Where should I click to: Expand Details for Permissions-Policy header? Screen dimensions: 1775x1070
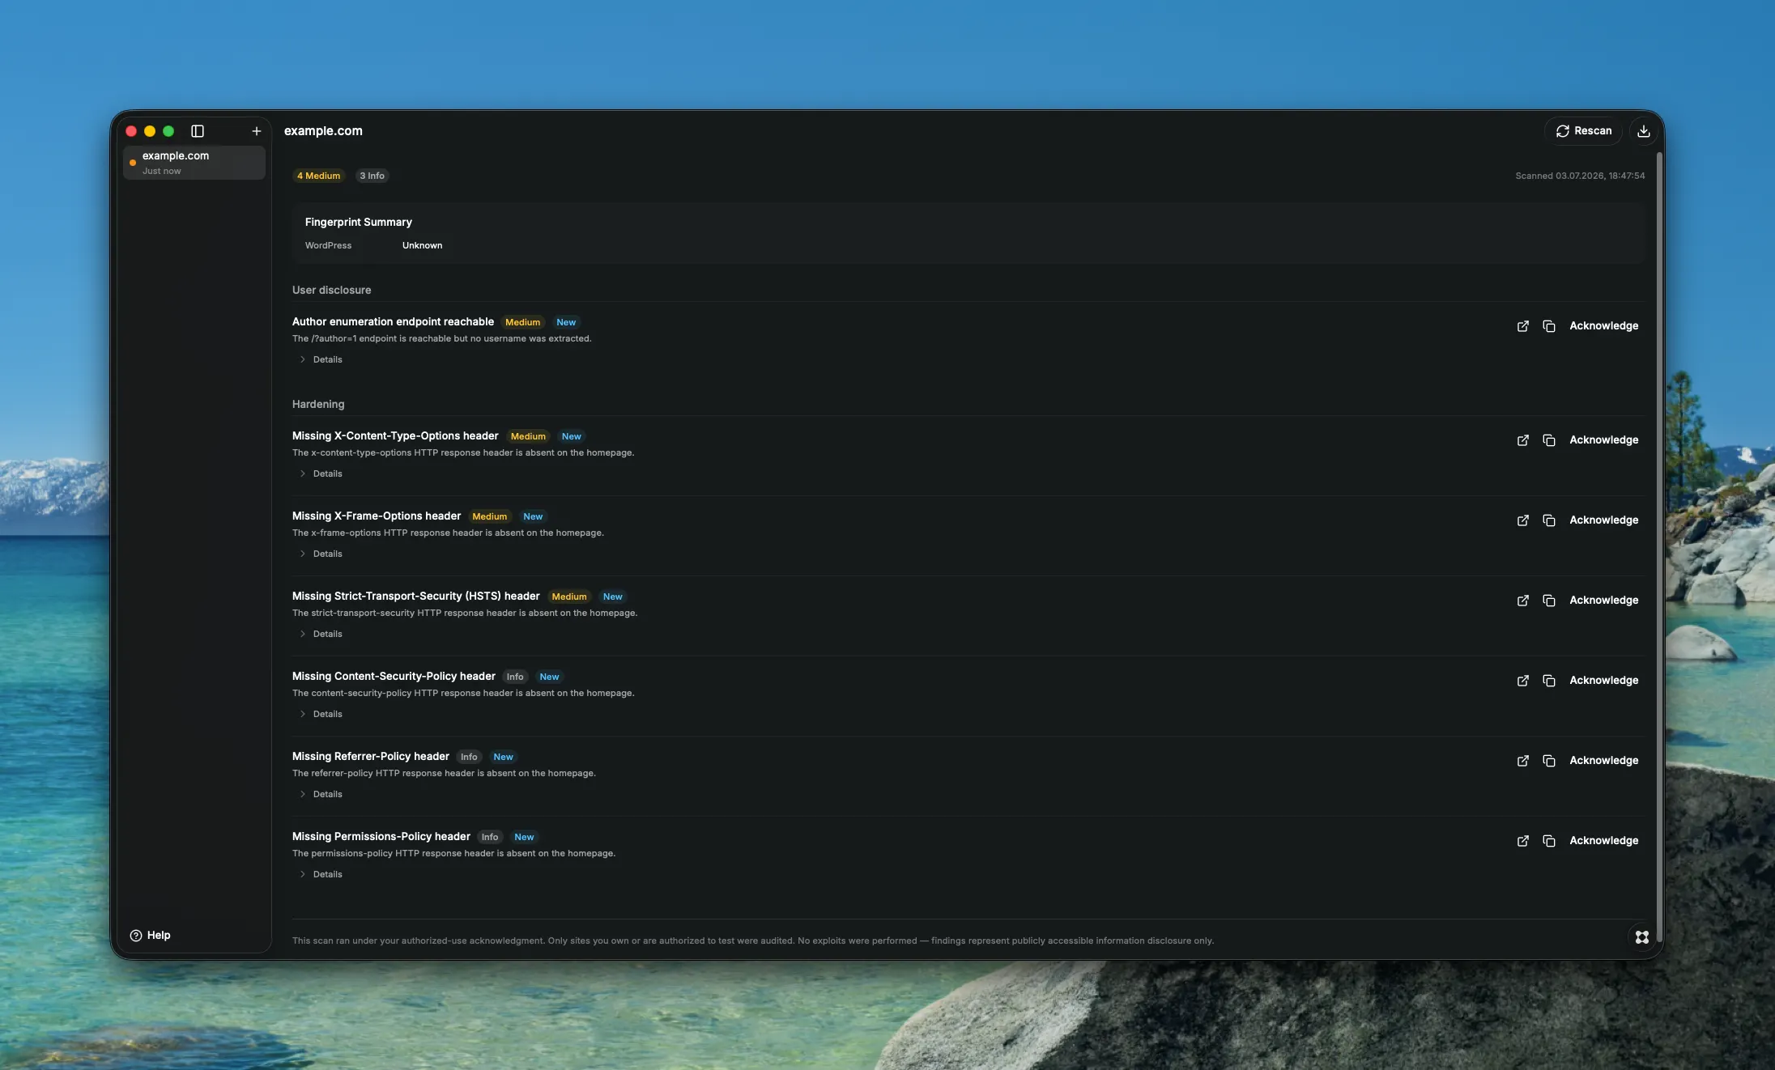(x=321, y=874)
